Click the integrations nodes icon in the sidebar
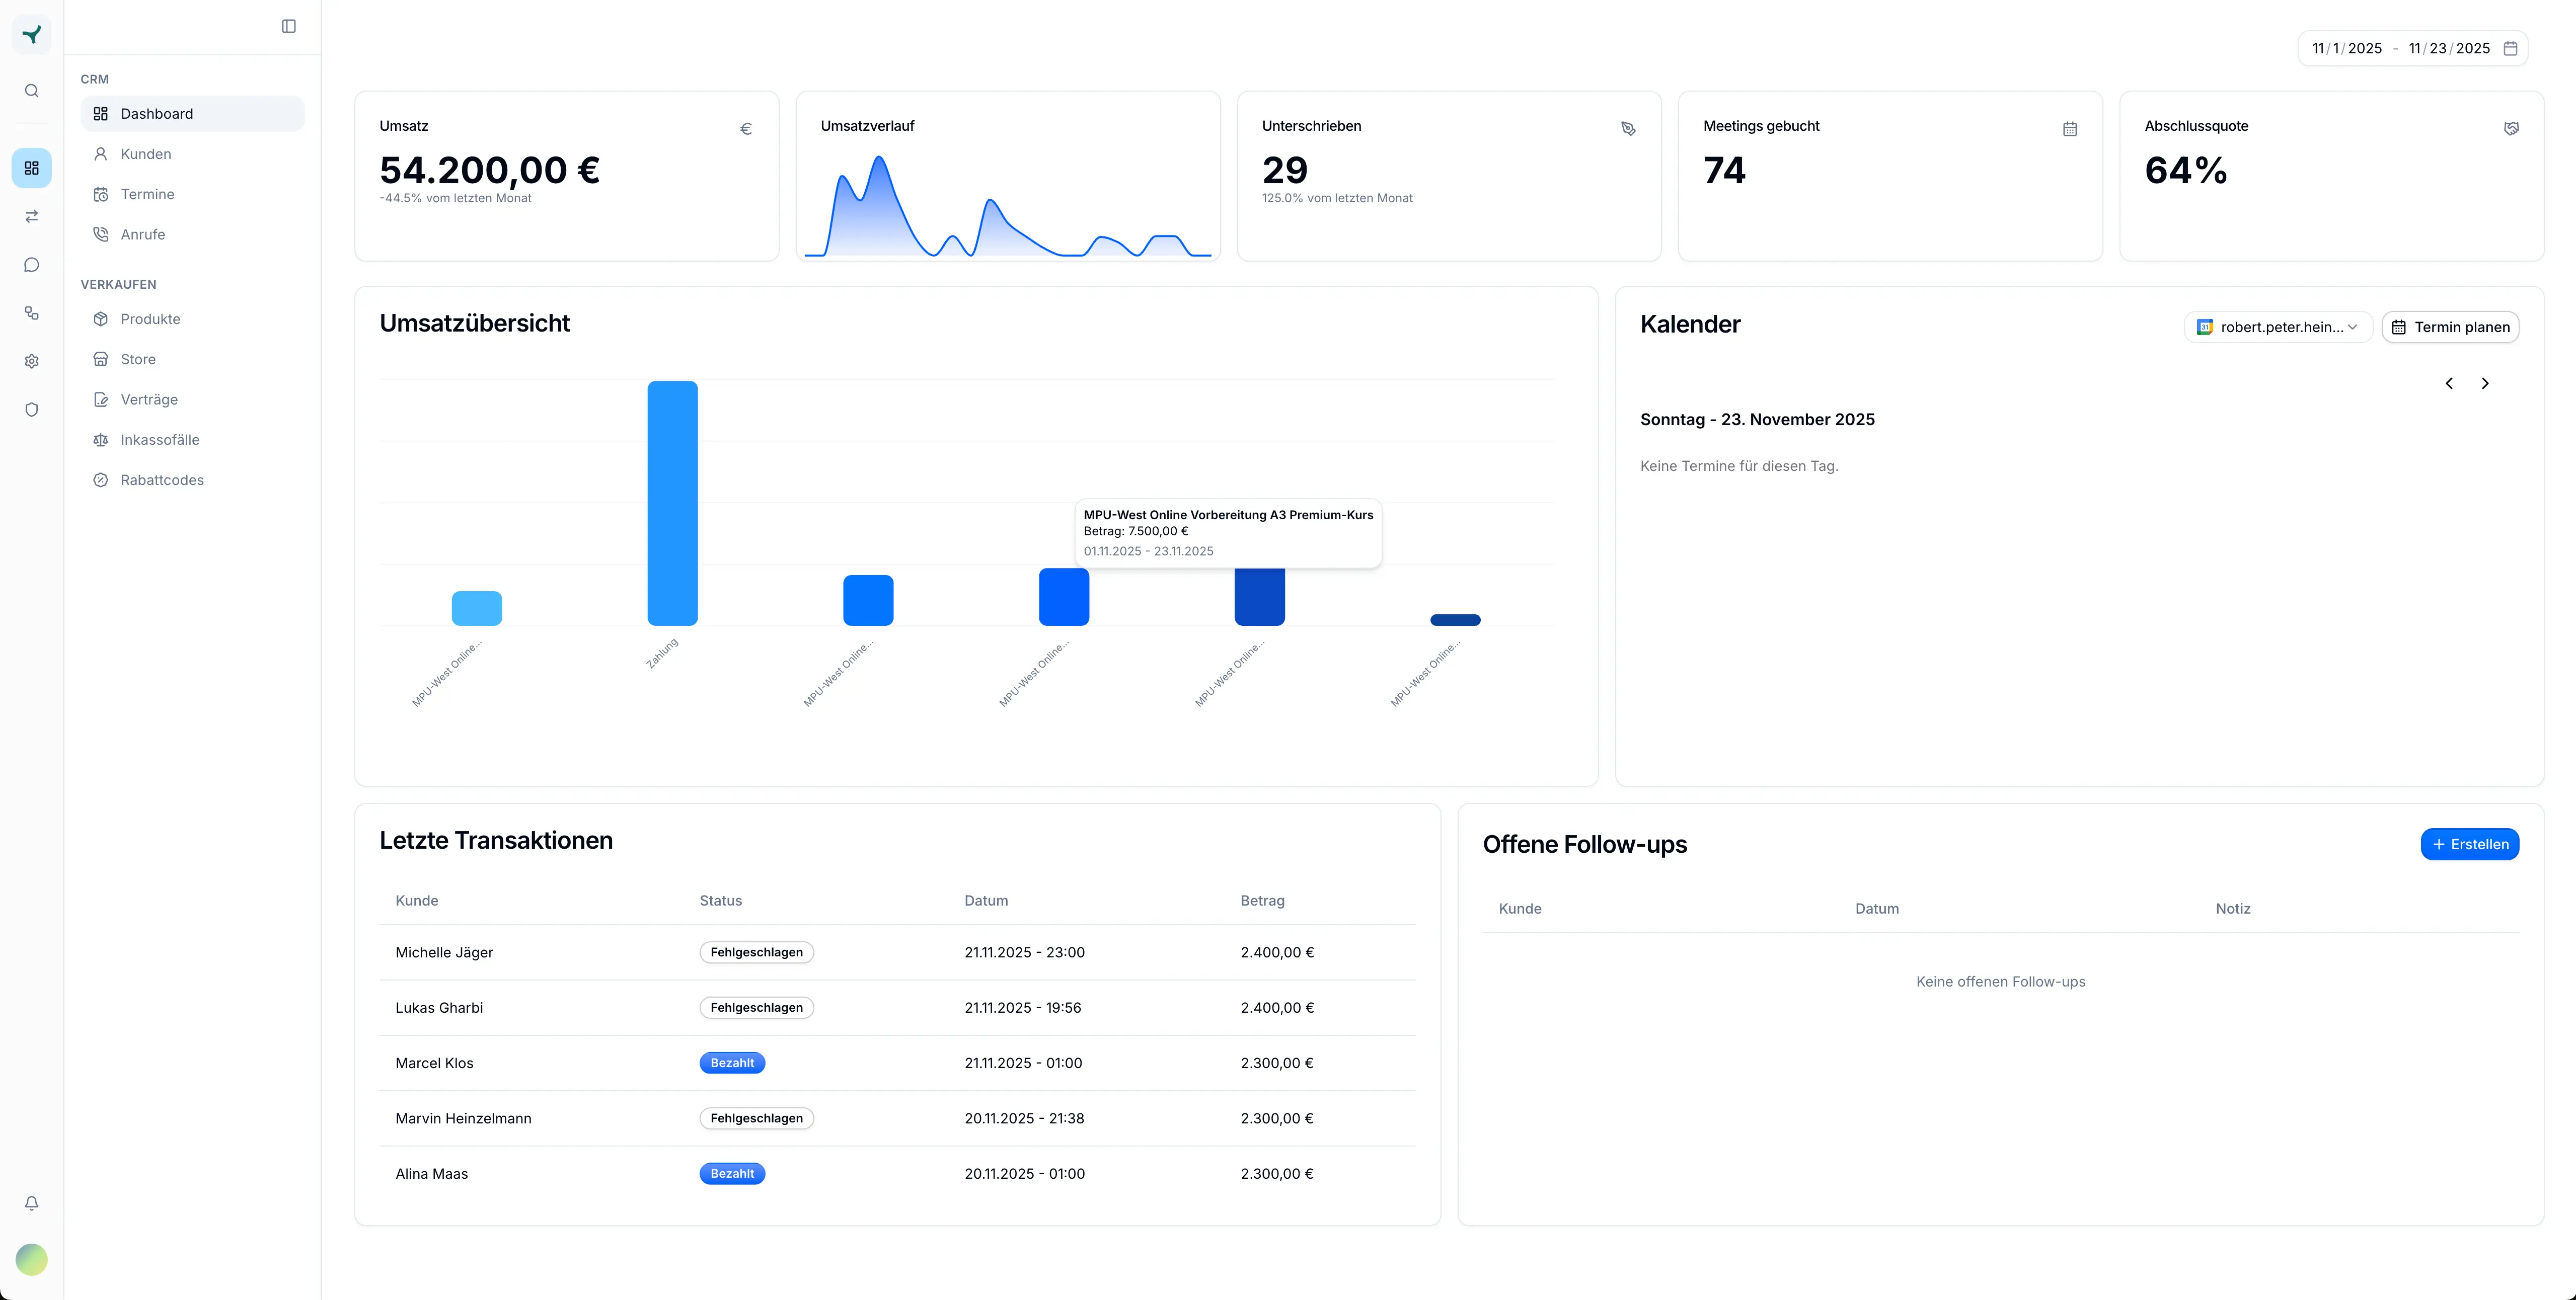The width and height of the screenshot is (2576, 1300). pos(31,313)
